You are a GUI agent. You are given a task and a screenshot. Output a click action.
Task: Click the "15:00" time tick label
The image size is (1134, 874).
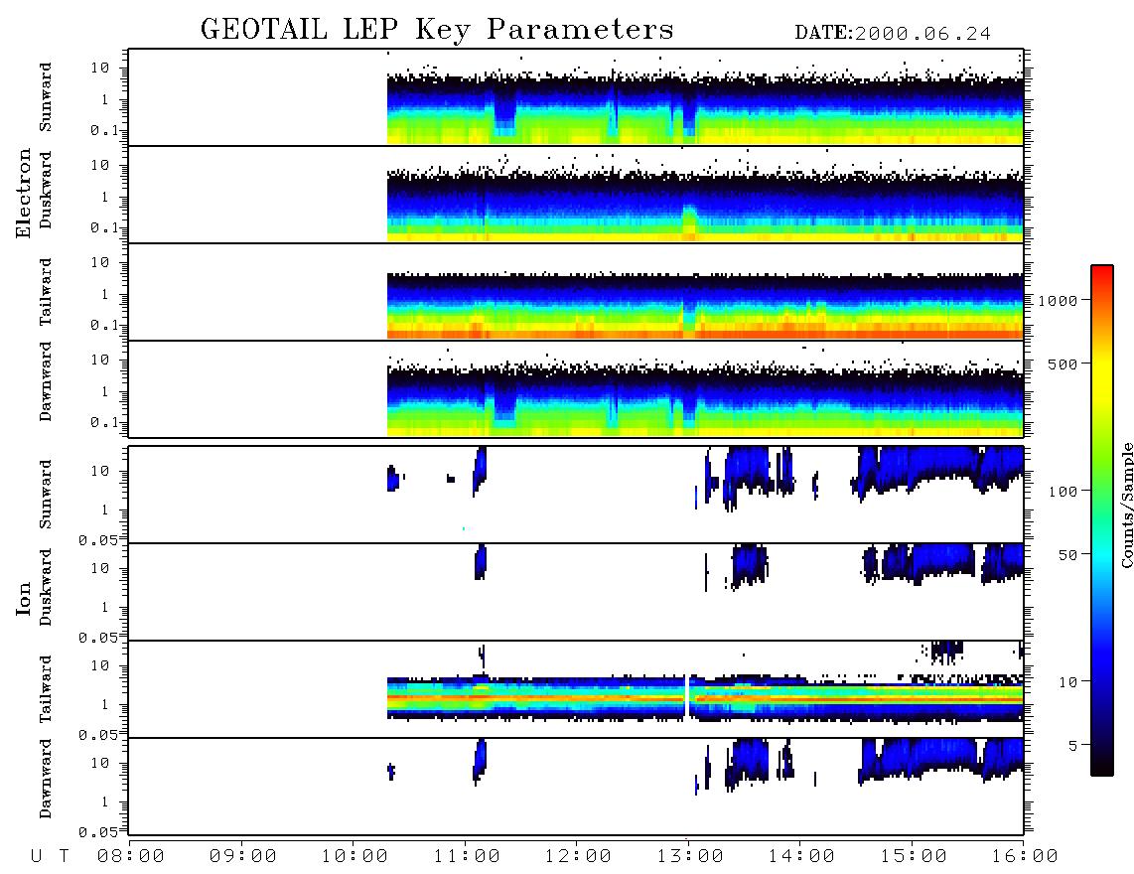(914, 856)
